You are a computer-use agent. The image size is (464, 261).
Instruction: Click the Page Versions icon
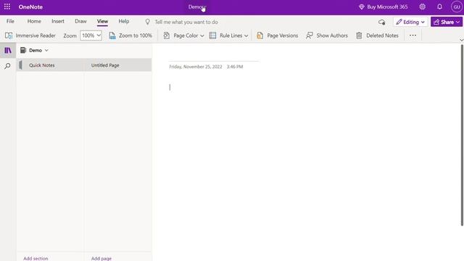[260, 36]
